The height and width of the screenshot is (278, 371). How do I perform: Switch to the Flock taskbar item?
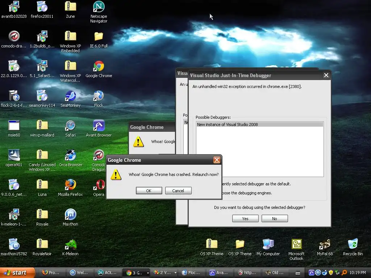point(192,273)
